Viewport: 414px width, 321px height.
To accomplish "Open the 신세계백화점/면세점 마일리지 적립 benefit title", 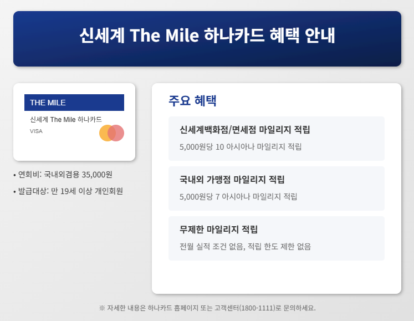I will point(245,130).
